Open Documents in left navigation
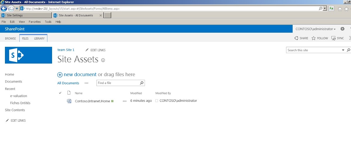Viewport: 351px width, 141px height. click(13, 82)
